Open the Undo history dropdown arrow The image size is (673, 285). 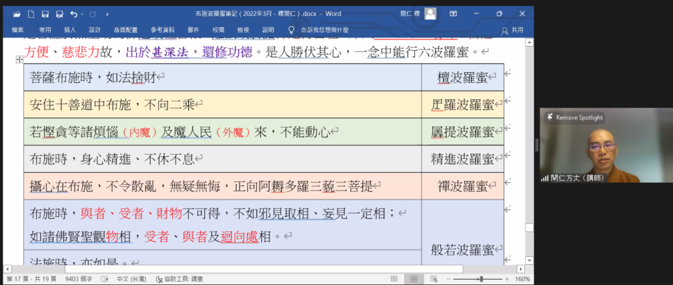click(x=81, y=13)
